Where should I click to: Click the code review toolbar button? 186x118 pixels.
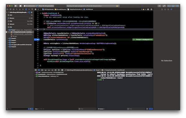pyautogui.click(x=164, y=6)
